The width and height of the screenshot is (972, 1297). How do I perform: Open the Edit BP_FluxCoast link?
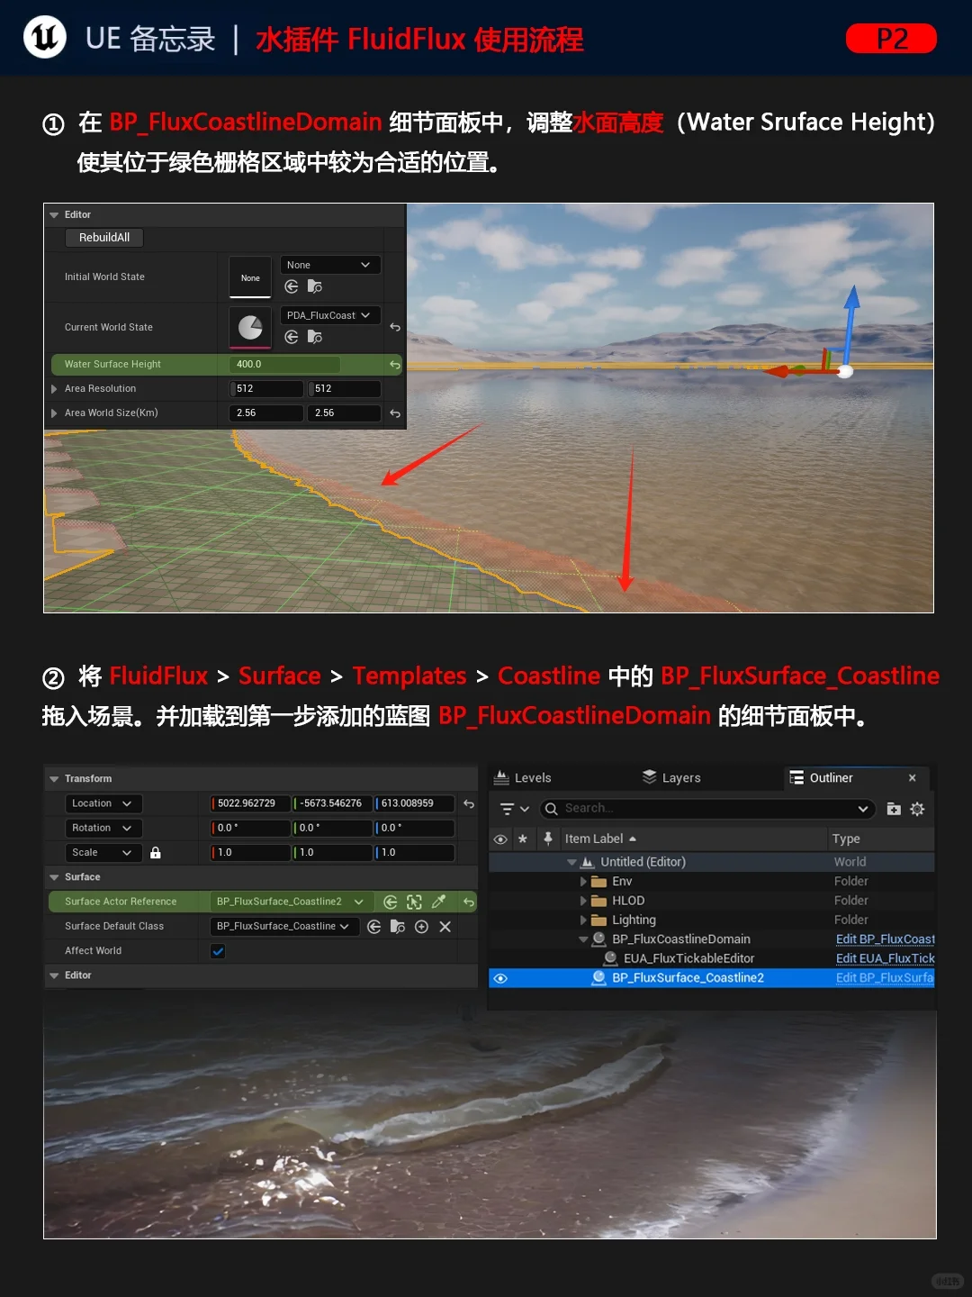[x=886, y=939]
